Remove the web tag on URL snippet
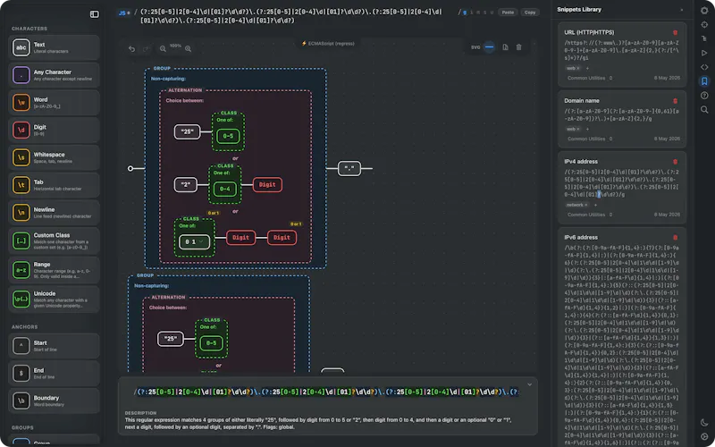Screen dimensions: 715x447 click(x=577, y=69)
